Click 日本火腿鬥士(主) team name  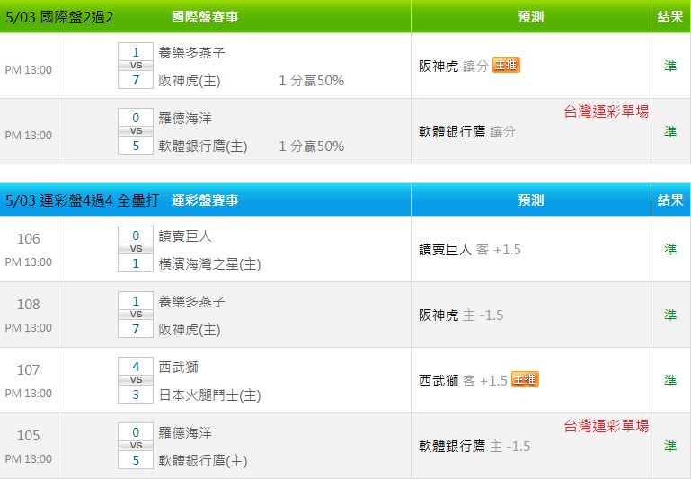(x=209, y=395)
